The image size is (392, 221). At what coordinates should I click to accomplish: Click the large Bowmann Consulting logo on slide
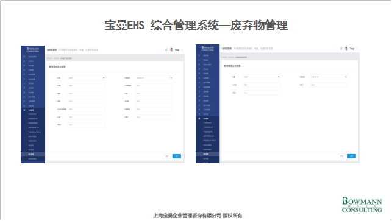(x=362, y=205)
